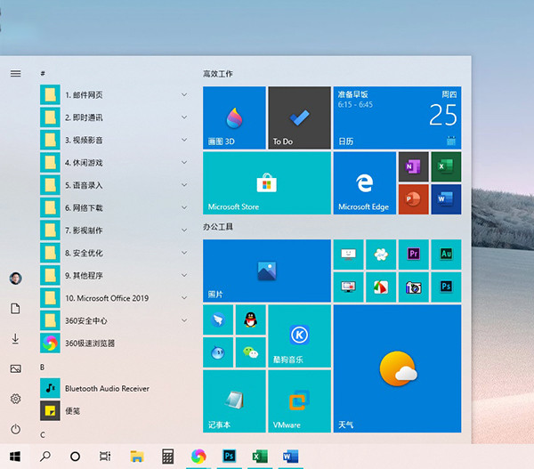Open the Paint 3D (画图 3D) tile
This screenshot has height=469, width=534.
coord(234,117)
